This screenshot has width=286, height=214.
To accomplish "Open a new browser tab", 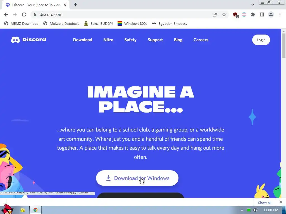I will 75,5.
